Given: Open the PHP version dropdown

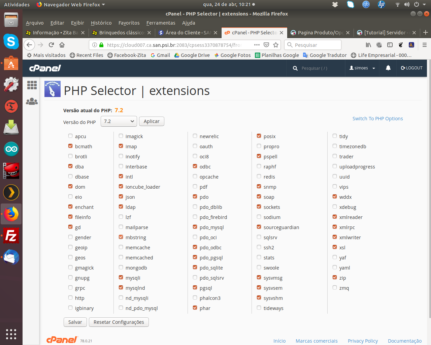Looking at the screenshot, I should tap(119, 121).
